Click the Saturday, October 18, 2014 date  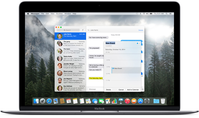tap(115, 49)
